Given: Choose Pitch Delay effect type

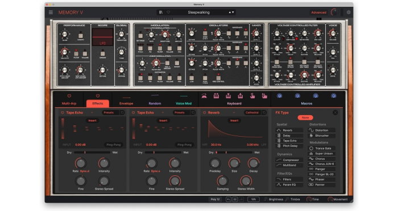Looking at the screenshot, I should pyautogui.click(x=289, y=146).
